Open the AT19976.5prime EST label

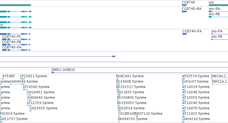coord(196,108)
